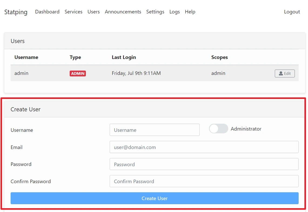Screen dimensions: 308x212
Task: Submit with the blue Create User button
Action: pos(155,198)
